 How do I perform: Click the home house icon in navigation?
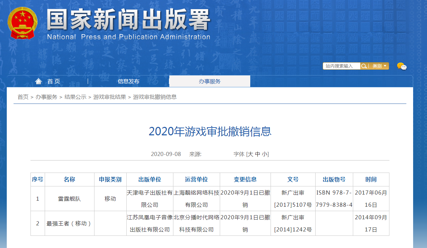point(39,81)
